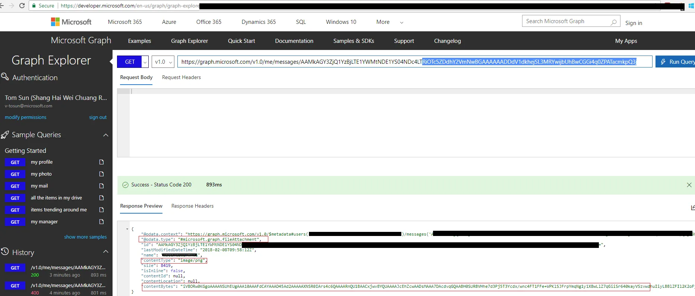This screenshot has width=695, height=296.
Task: Collapse the Graph Explorer side panel arrow
Action: pos(111,61)
